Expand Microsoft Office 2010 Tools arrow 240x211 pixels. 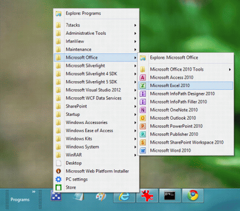[230, 70]
